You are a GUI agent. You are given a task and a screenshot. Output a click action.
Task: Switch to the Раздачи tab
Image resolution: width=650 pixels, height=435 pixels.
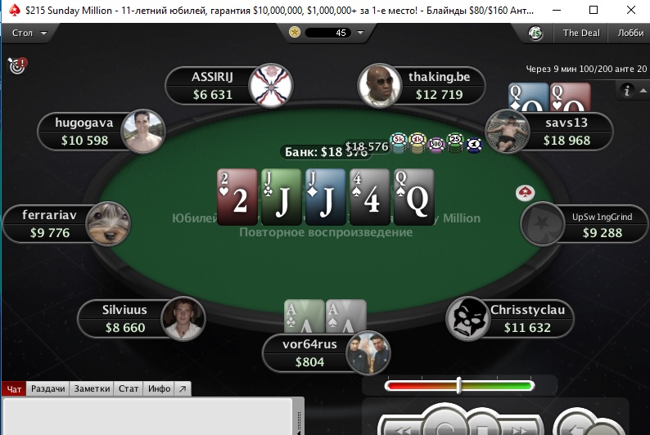click(48, 388)
